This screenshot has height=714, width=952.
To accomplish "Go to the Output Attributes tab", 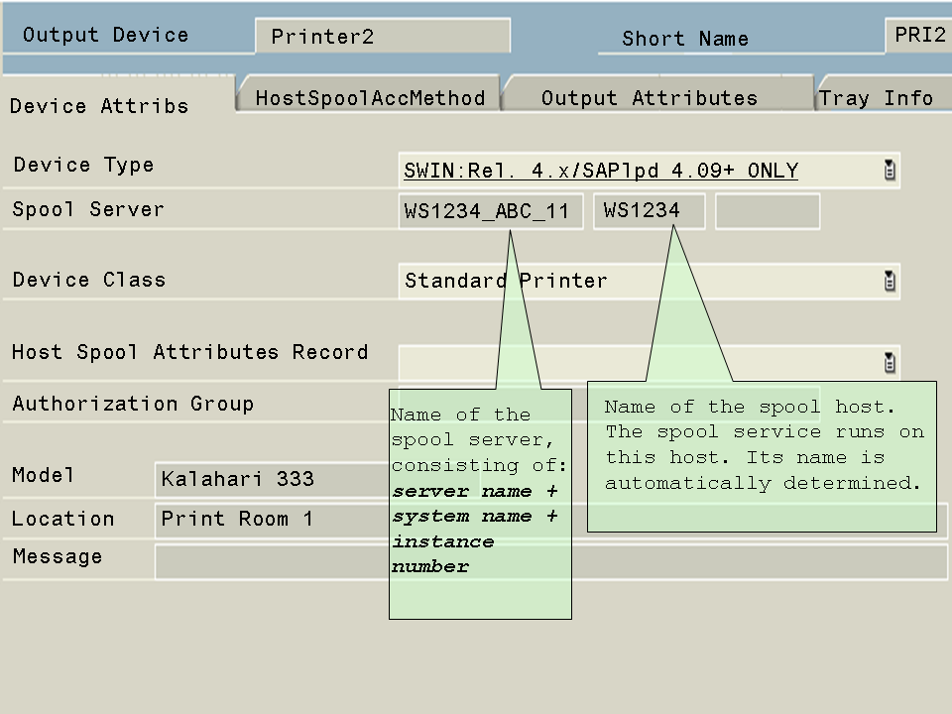I will tap(650, 97).
